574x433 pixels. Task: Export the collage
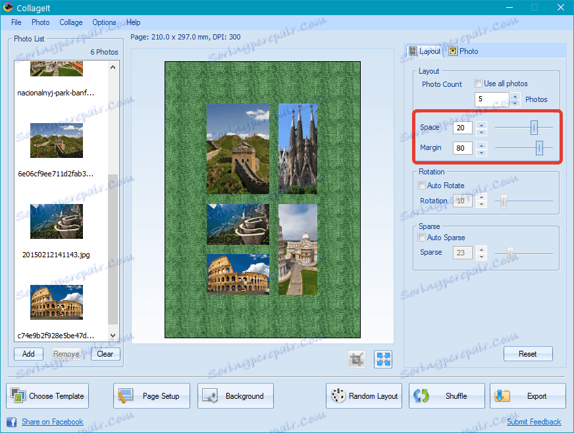[528, 395]
